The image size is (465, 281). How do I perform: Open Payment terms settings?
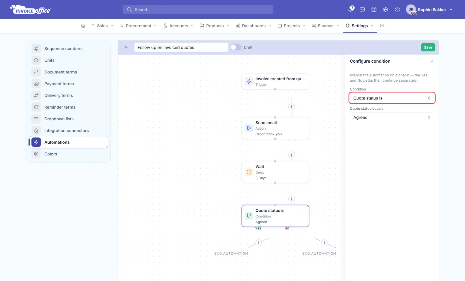point(68,84)
